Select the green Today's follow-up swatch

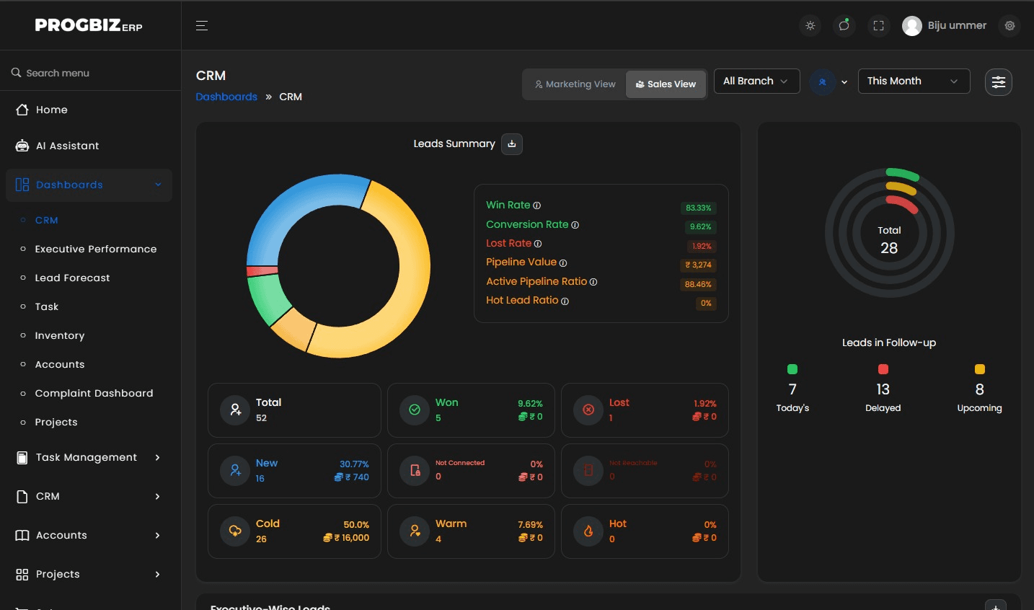792,369
